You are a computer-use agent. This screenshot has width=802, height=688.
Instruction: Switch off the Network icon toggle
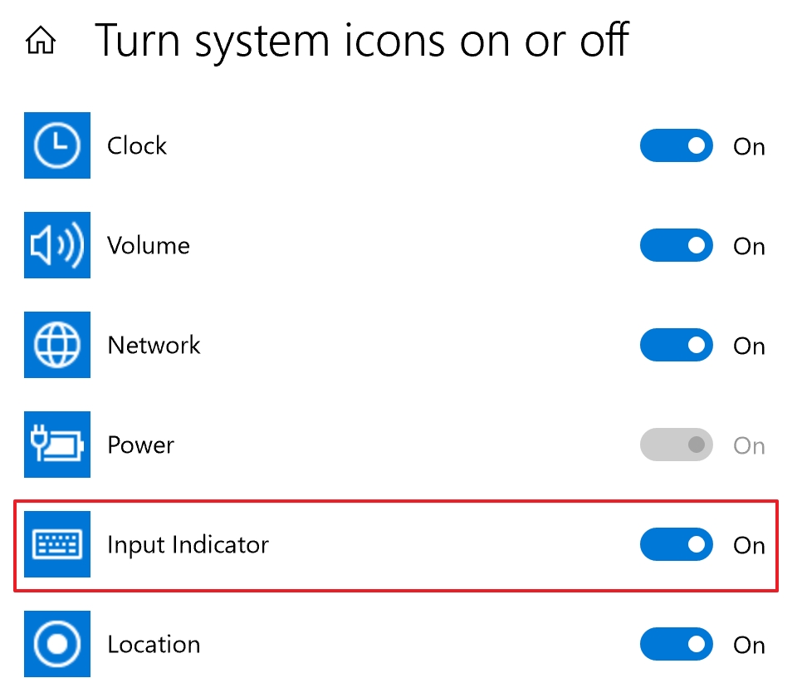point(676,346)
